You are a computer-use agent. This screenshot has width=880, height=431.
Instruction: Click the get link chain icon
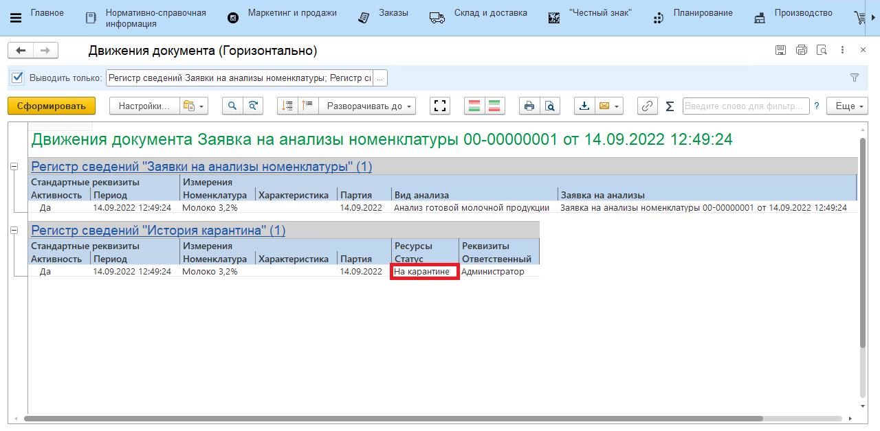[647, 106]
